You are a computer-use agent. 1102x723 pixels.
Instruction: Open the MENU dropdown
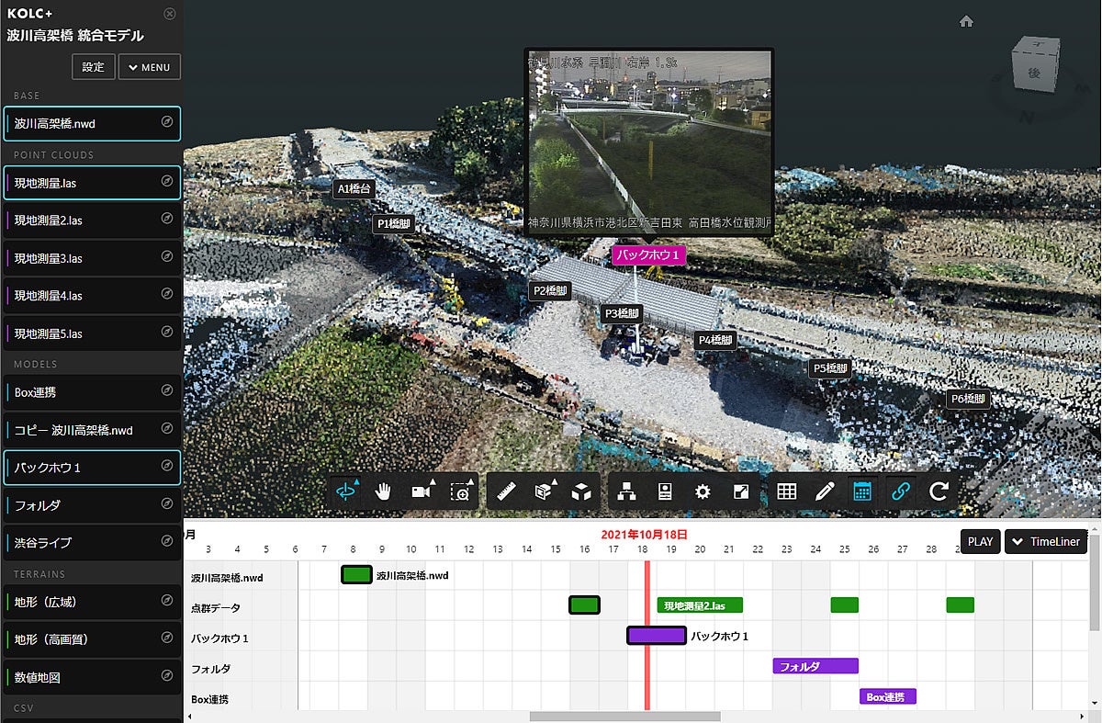tap(150, 67)
